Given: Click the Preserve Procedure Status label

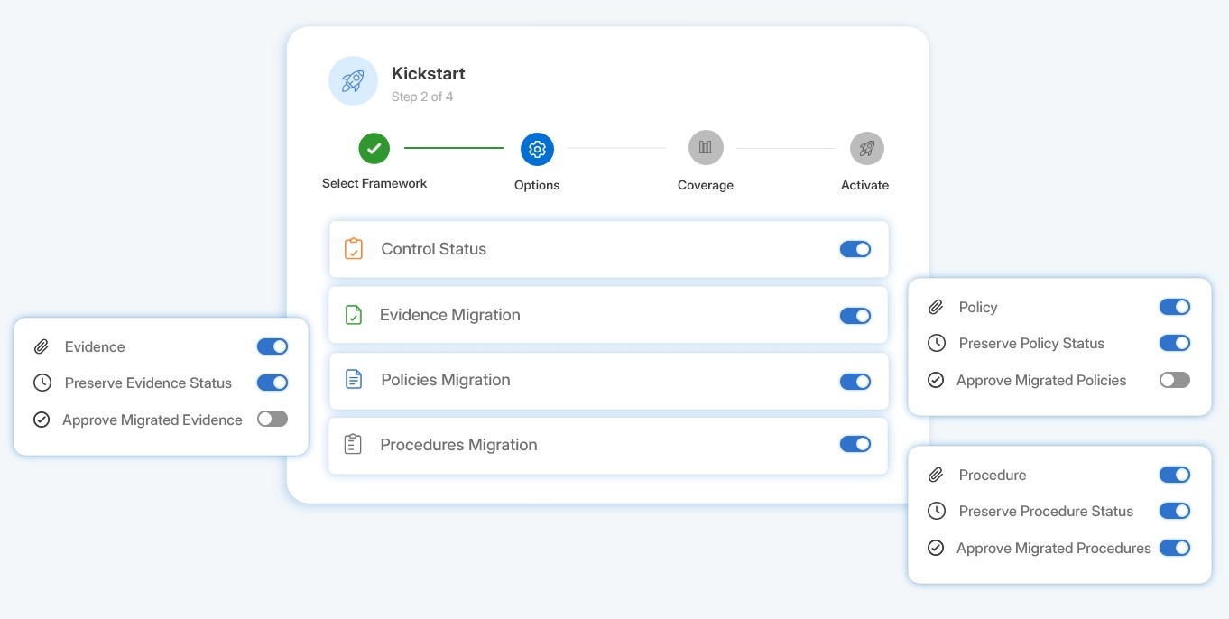Looking at the screenshot, I should pyautogui.click(x=1046, y=511).
